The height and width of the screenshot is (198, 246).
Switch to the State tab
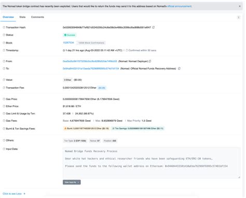pyautogui.click(x=22, y=17)
